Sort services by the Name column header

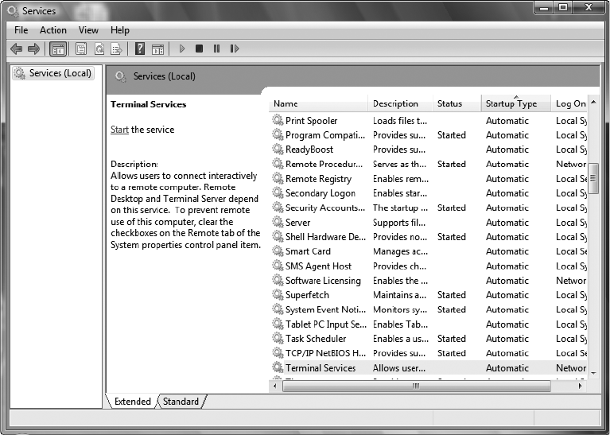click(x=286, y=104)
